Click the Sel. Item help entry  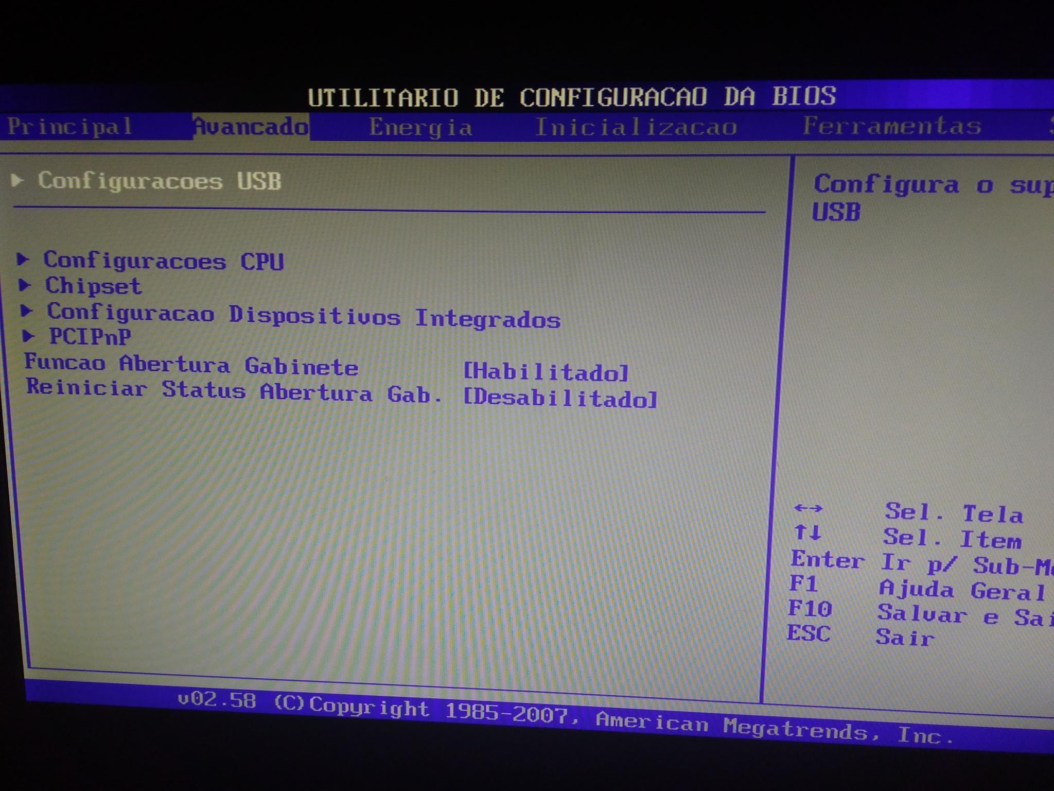[x=952, y=539]
